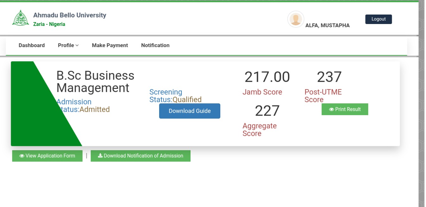Click the 237 Post-UTME score value
The width and height of the screenshot is (426, 207).
pos(329,77)
